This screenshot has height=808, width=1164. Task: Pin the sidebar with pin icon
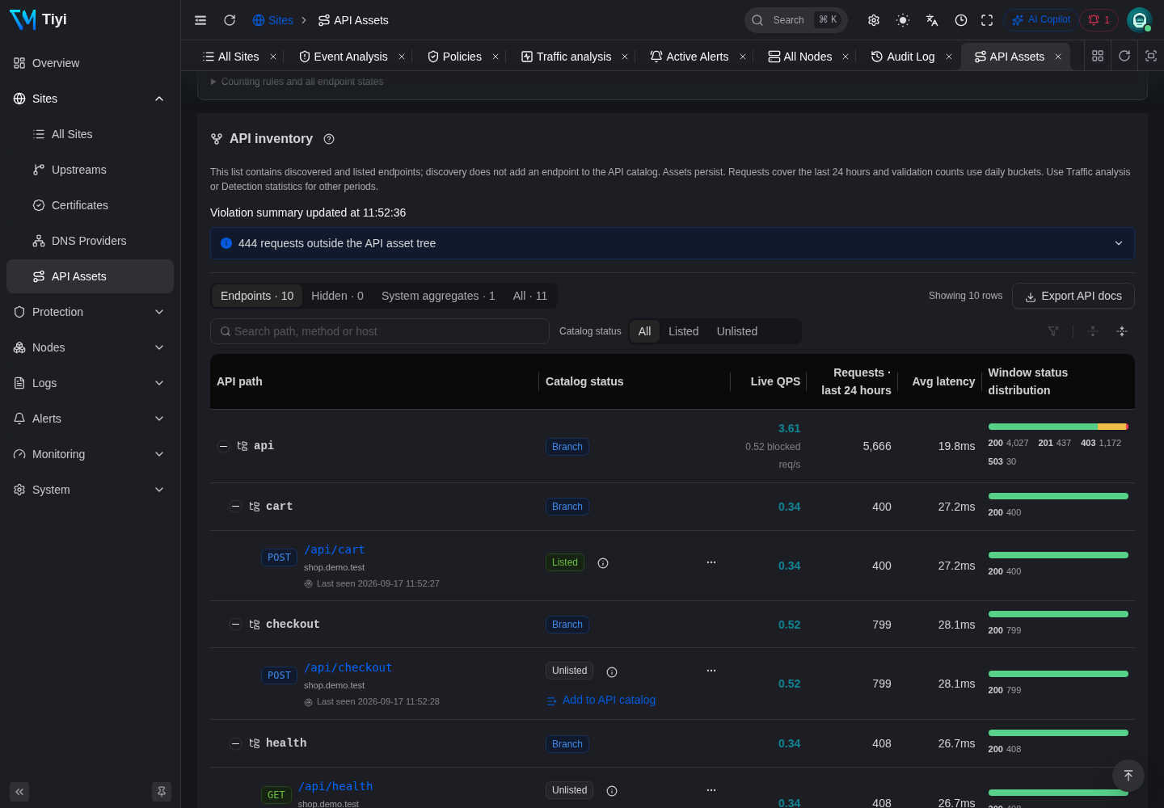pyautogui.click(x=162, y=792)
